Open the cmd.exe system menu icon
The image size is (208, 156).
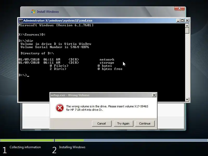[x=21, y=21]
